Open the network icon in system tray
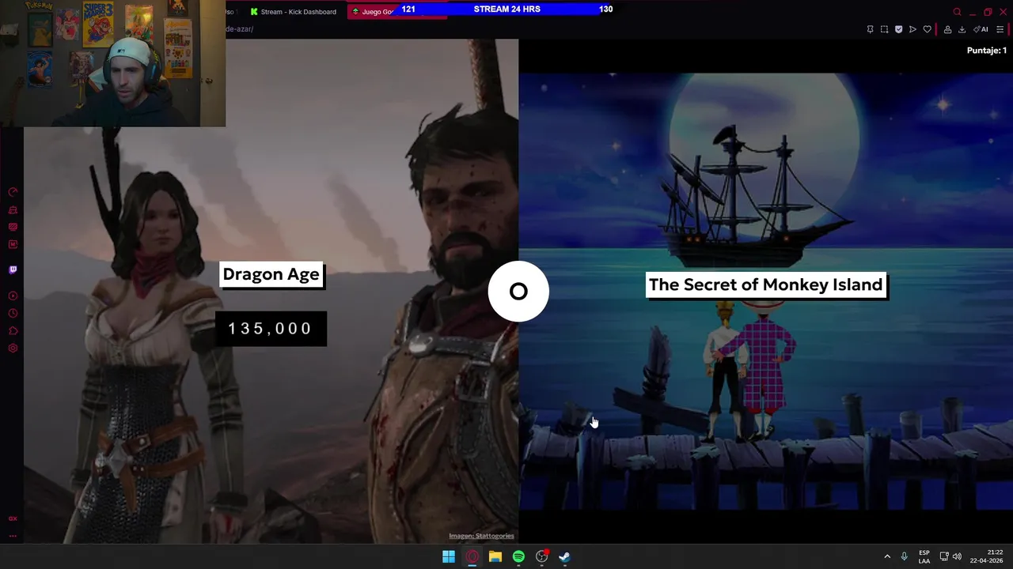Viewport: 1013px width, 569px height. point(944,557)
